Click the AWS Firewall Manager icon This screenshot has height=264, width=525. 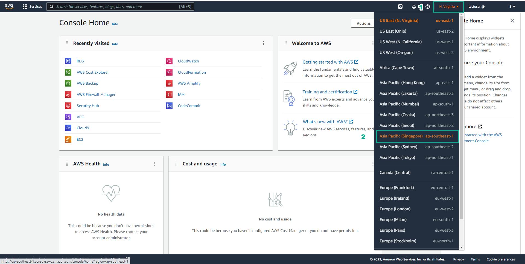68,94
